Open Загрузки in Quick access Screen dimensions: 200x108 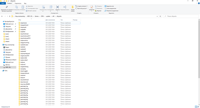(8, 26)
